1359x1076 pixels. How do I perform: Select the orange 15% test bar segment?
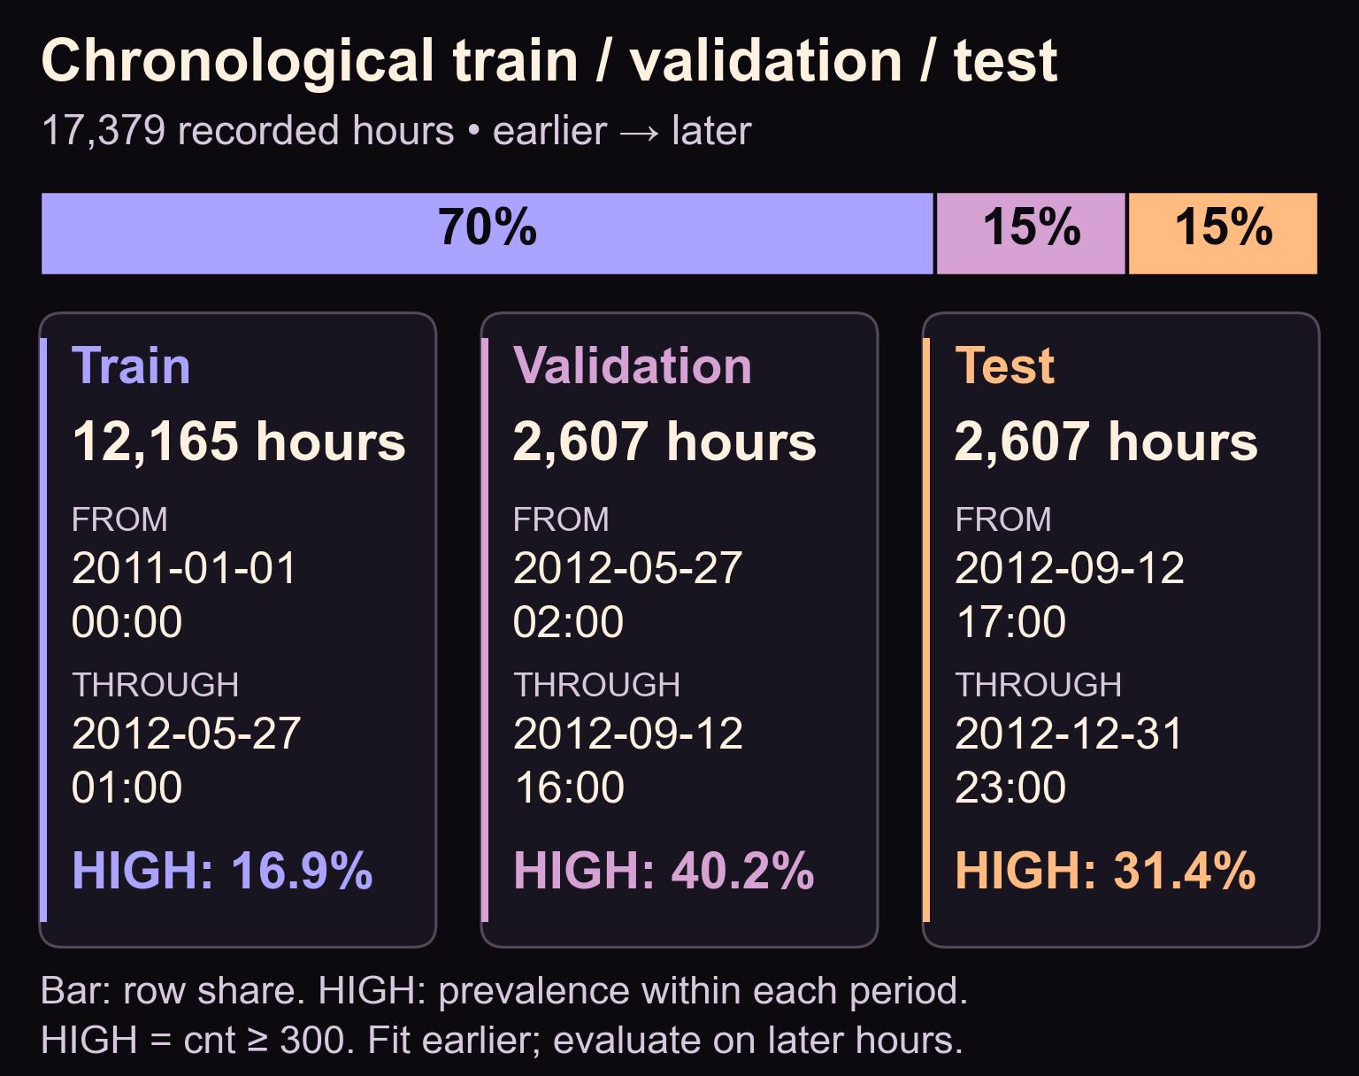click(1223, 234)
